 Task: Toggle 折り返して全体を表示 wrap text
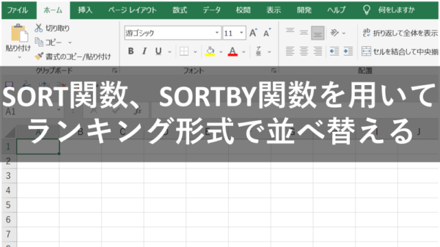(400, 33)
